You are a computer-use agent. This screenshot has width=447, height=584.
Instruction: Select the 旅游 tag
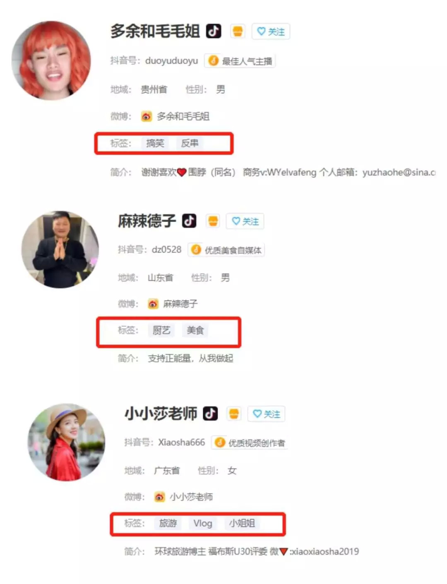168,523
